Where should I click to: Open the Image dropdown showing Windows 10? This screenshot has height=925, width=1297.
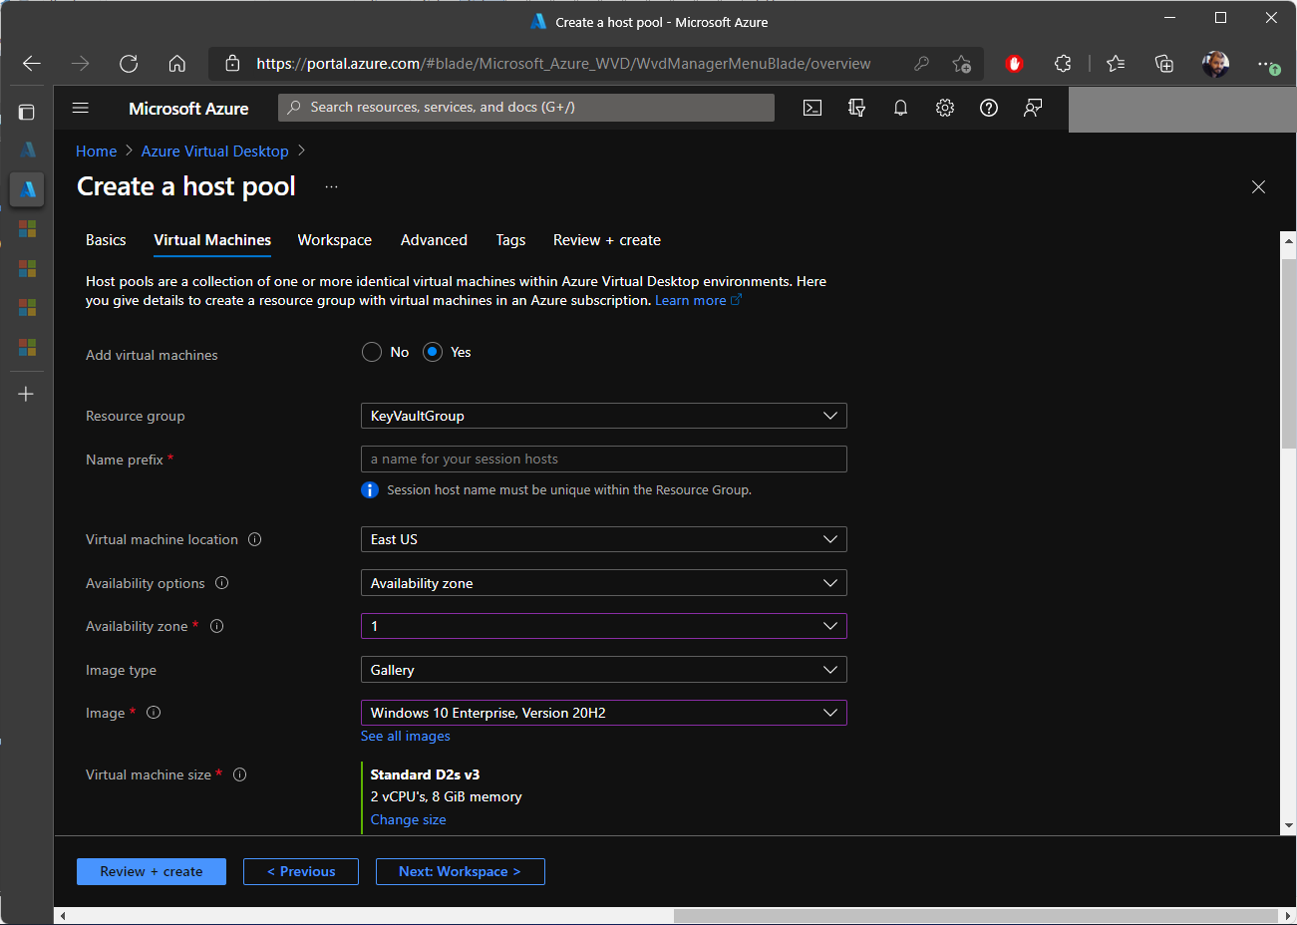click(x=603, y=713)
